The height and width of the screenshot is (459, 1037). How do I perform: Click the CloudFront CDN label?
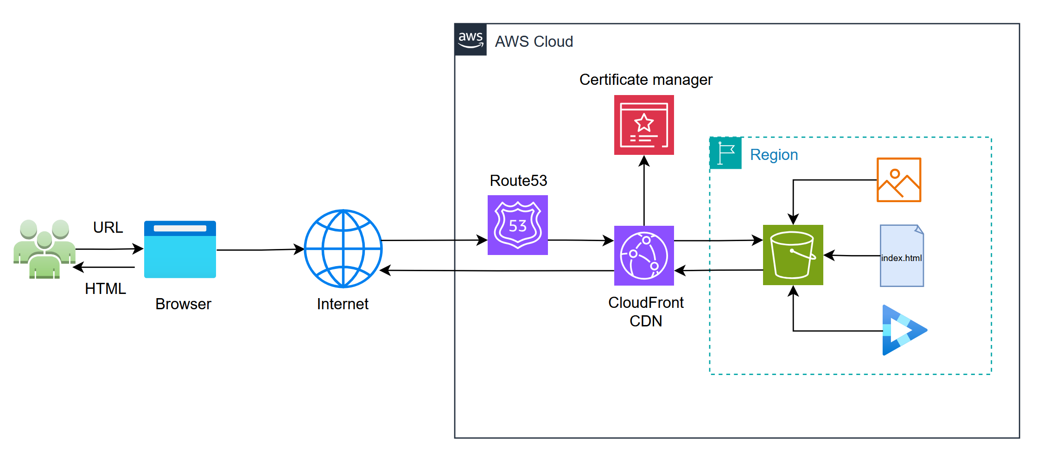click(646, 312)
